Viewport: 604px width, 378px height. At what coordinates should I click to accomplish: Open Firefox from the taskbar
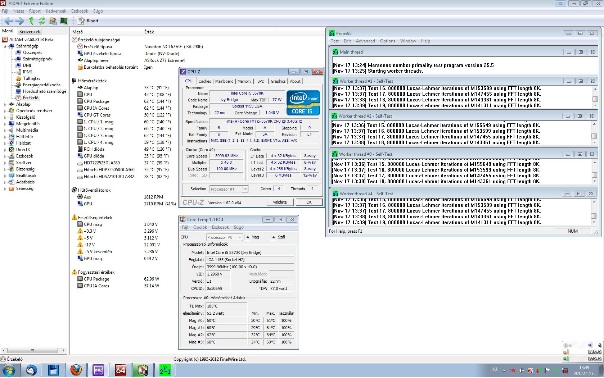pyautogui.click(x=76, y=370)
